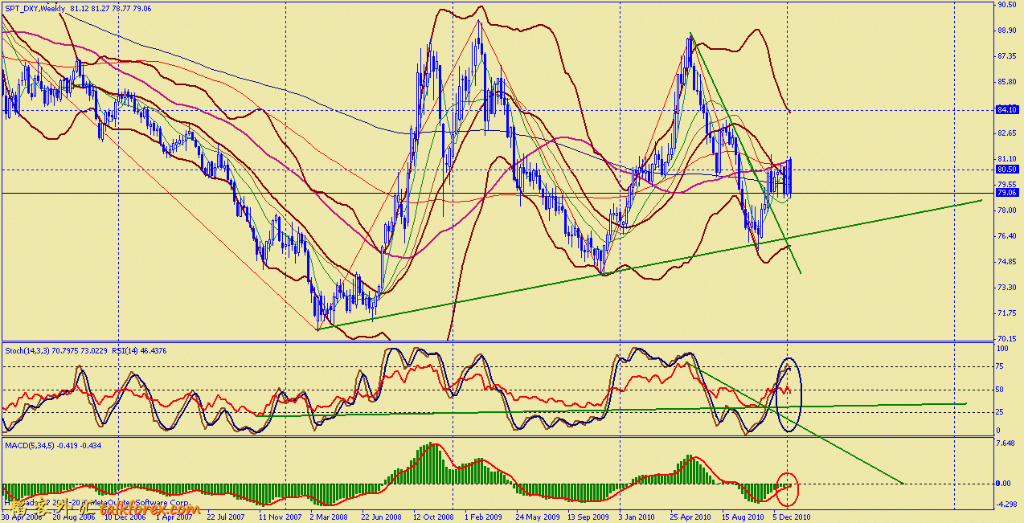Click the 90.50 price axis label
The height and width of the screenshot is (523, 1024).
click(x=1007, y=5)
